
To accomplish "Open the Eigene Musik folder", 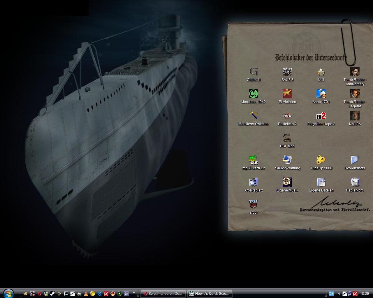I will tap(287, 185).
